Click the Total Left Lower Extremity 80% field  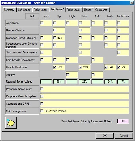point(123,121)
